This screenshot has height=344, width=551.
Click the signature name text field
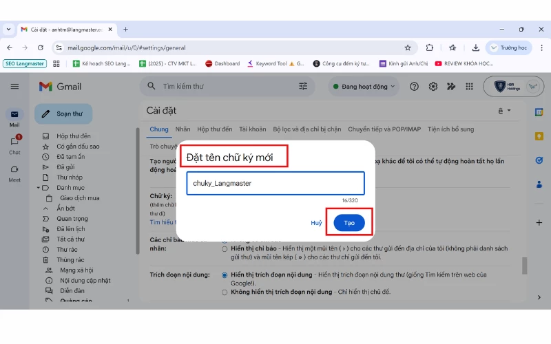[x=275, y=184]
